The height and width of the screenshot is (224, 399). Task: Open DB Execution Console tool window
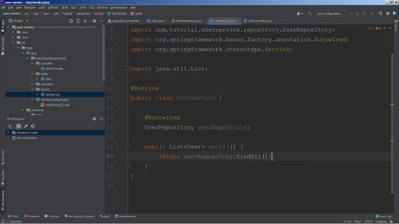click(79, 217)
